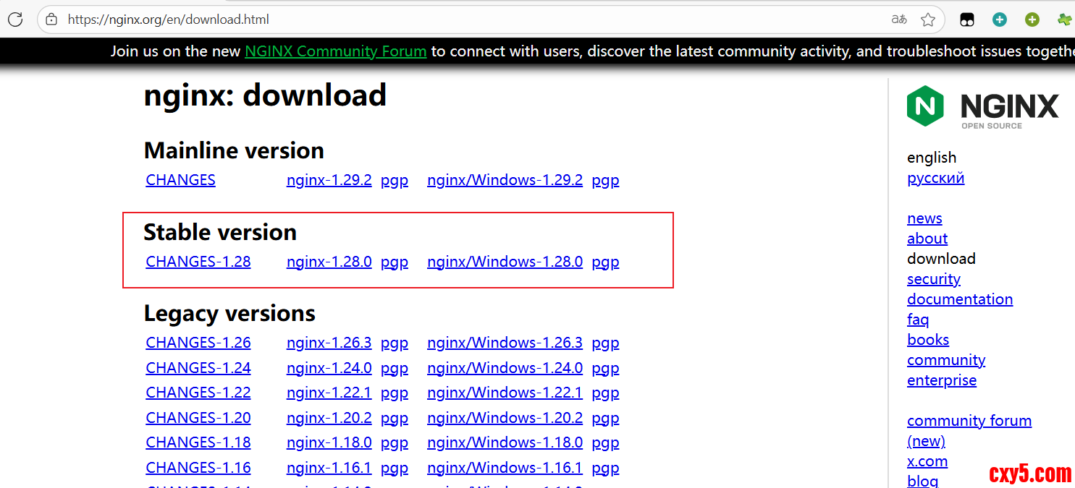Switch language to русский
1075x488 pixels.
936,178
